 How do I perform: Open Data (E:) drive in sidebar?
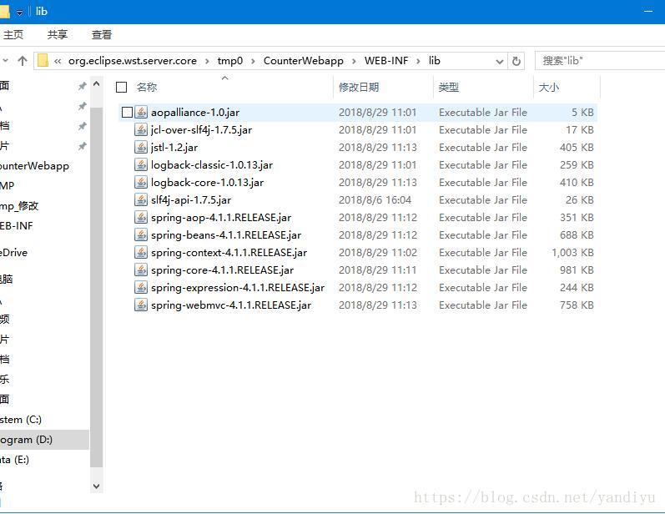15,460
